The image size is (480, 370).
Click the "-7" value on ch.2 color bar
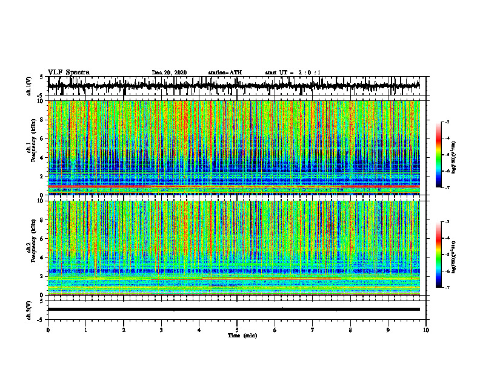coord(447,287)
